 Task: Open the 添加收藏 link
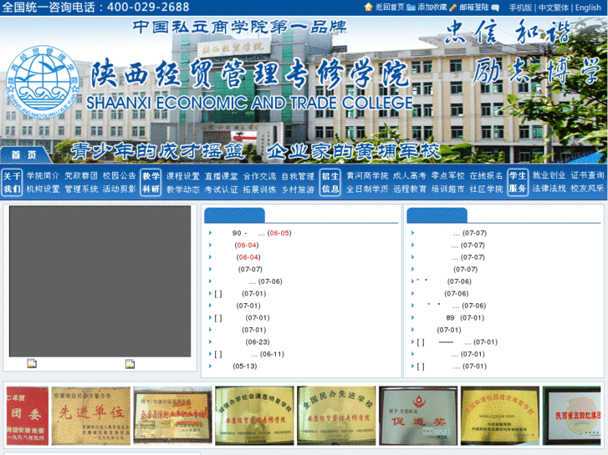[x=432, y=8]
